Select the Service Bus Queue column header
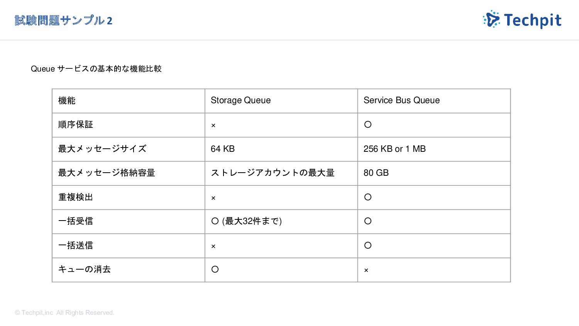 pos(434,101)
